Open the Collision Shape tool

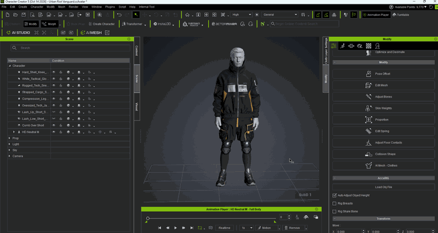click(384, 154)
